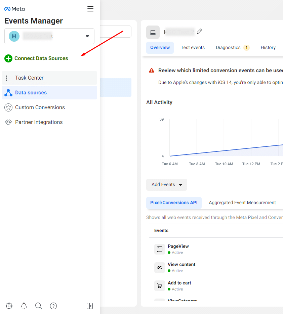Open the search tool
The height and width of the screenshot is (314, 283).
tap(38, 306)
